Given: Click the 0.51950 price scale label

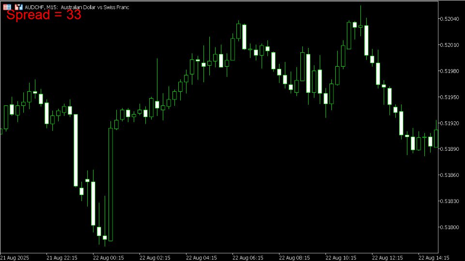Looking at the screenshot, I should pos(449,97).
